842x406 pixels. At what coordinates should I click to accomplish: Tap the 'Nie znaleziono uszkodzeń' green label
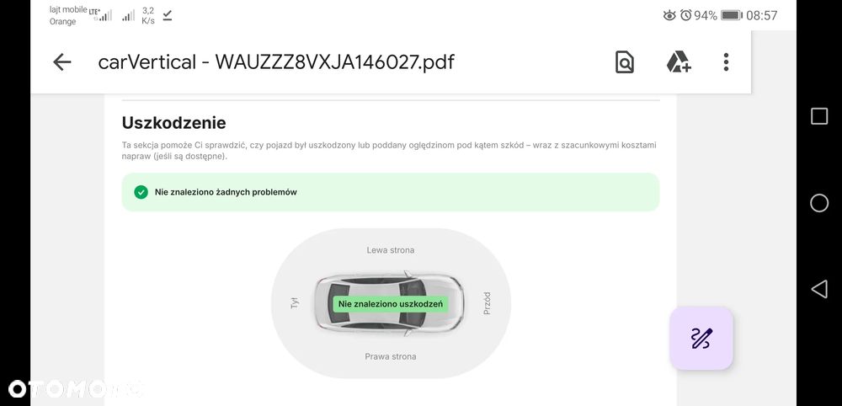pos(391,303)
